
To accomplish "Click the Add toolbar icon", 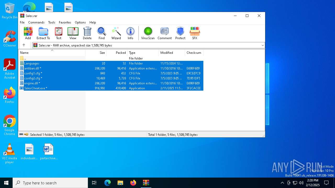I will 28,33.
